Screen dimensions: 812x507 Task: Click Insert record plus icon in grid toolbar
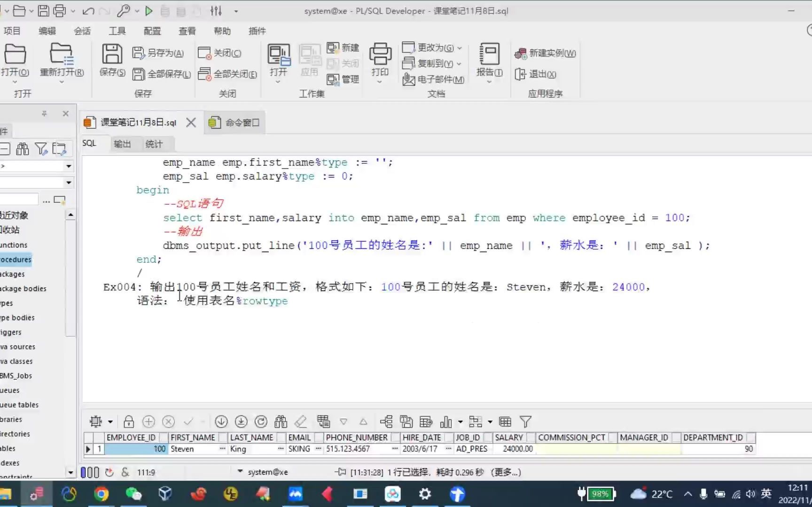click(148, 422)
